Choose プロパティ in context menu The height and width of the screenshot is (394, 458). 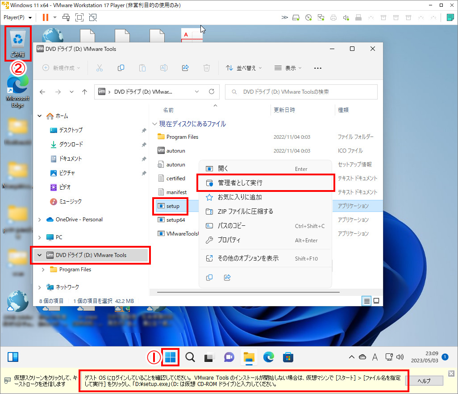coord(265,240)
